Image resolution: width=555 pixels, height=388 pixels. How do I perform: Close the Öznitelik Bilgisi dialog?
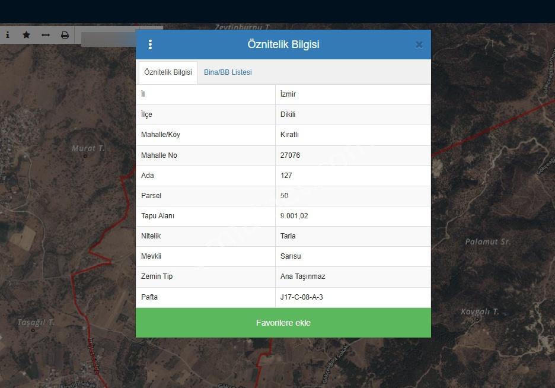(x=419, y=44)
